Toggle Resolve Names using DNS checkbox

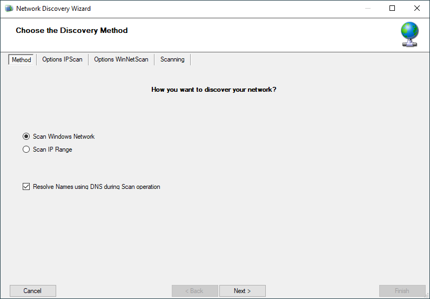(26, 187)
